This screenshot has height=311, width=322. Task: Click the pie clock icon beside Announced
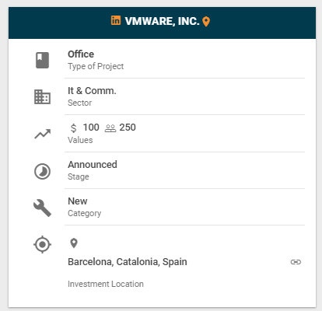point(42,171)
